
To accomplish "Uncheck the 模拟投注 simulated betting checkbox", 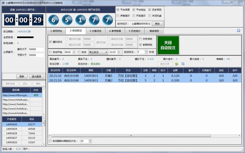I will coord(51,42).
